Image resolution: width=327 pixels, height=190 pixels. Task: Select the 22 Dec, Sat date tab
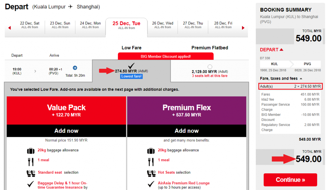tap(30, 25)
